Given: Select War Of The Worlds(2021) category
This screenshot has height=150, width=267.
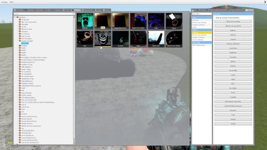Looking at the screenshot, I should coord(30,142).
